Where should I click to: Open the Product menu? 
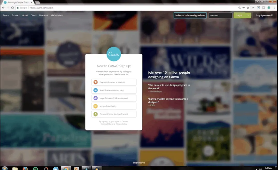(16, 15)
